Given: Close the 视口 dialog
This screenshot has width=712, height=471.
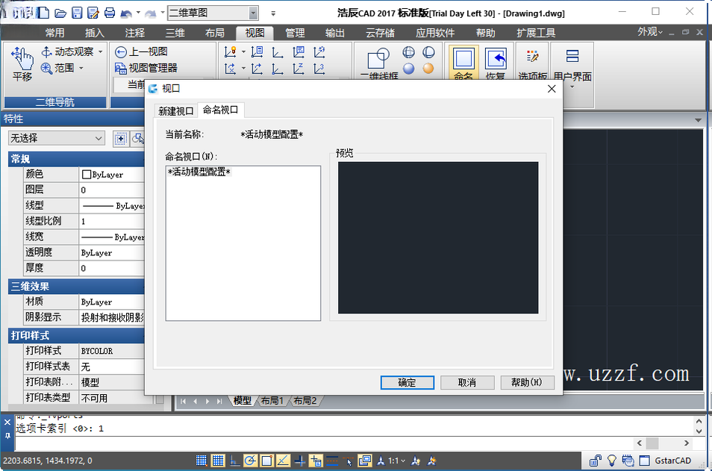Looking at the screenshot, I should [x=552, y=89].
